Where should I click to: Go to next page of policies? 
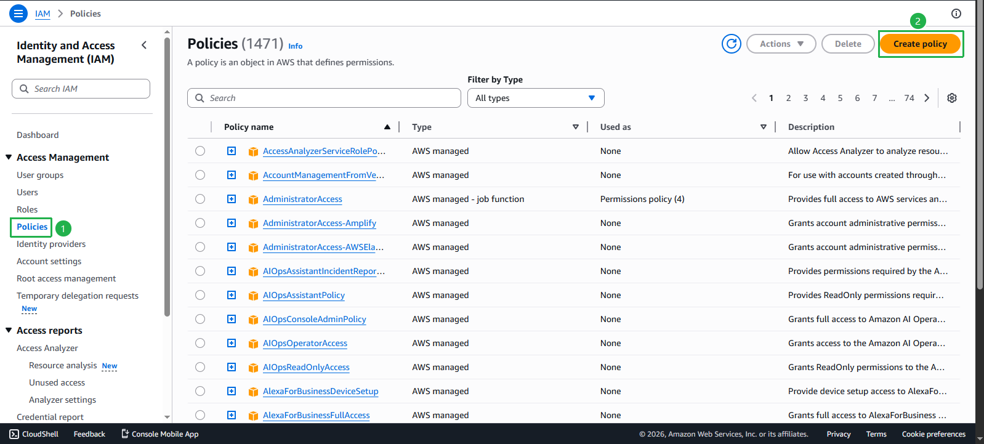point(927,98)
